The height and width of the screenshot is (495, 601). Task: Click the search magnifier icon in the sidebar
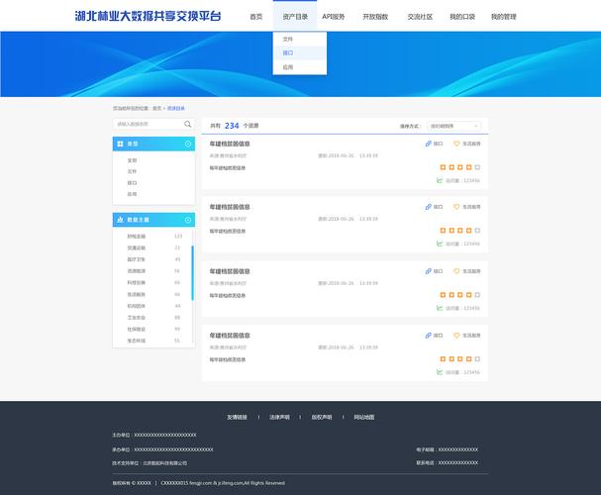coord(187,124)
